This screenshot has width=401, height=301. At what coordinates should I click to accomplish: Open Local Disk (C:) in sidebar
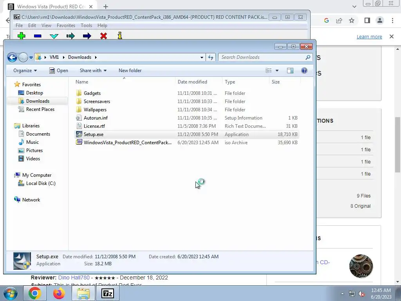point(41,183)
